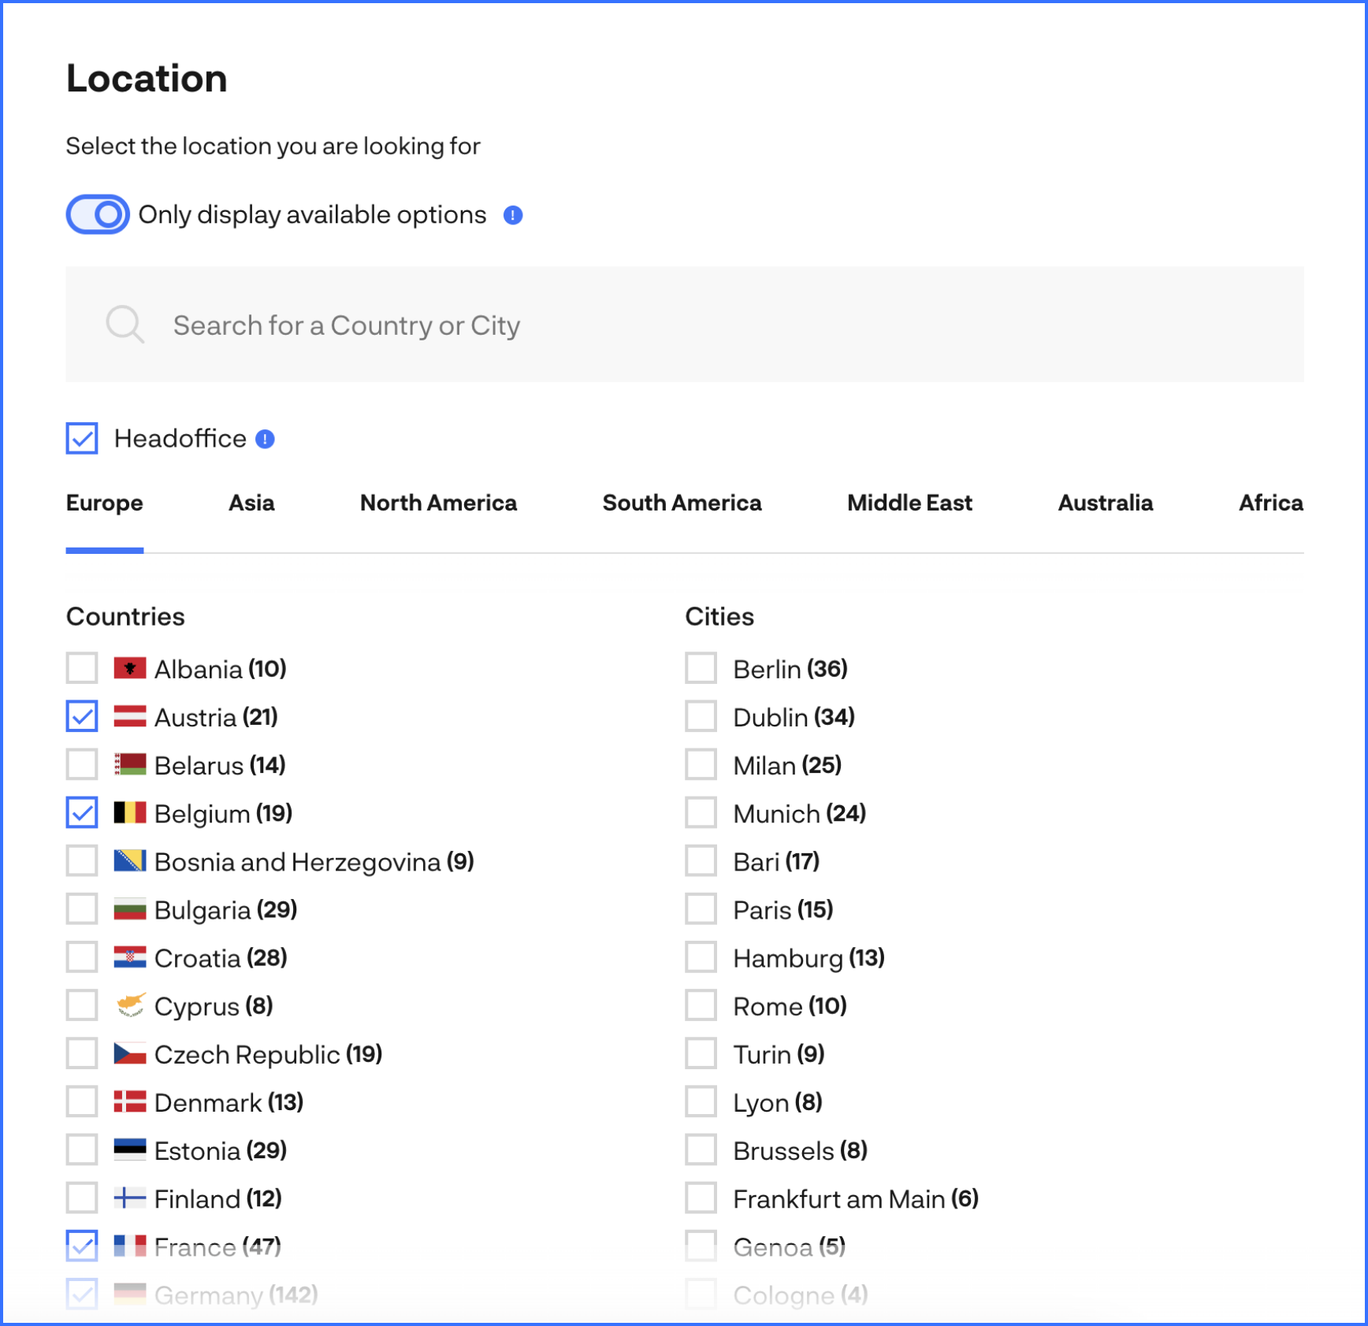The width and height of the screenshot is (1368, 1326).
Task: Click the Denmark (13) label
Action: point(229,1102)
